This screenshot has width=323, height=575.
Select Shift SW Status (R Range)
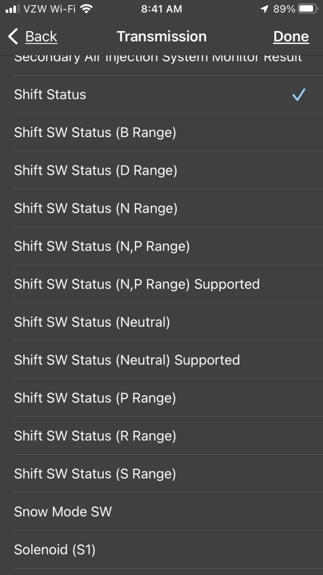pos(161,436)
